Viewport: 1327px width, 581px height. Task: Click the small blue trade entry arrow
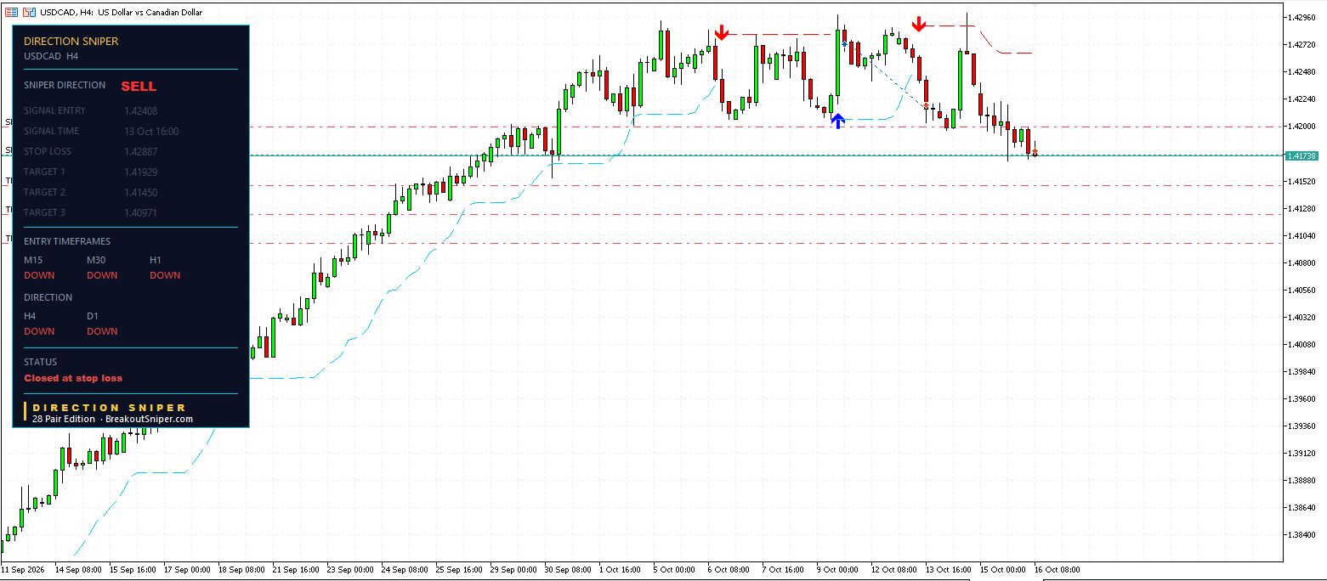coord(844,45)
